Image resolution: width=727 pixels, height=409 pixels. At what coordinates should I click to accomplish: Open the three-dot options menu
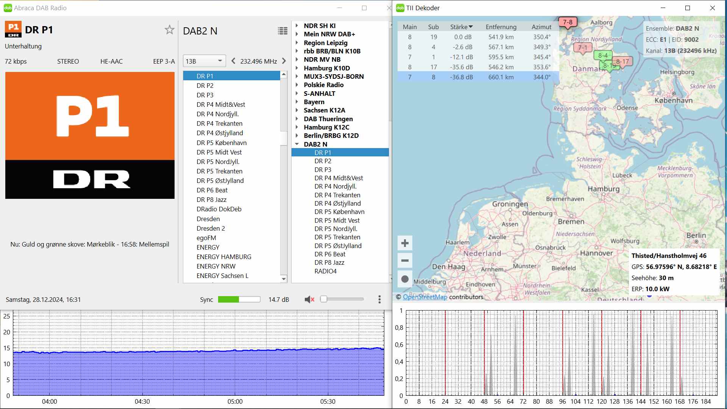(379, 300)
